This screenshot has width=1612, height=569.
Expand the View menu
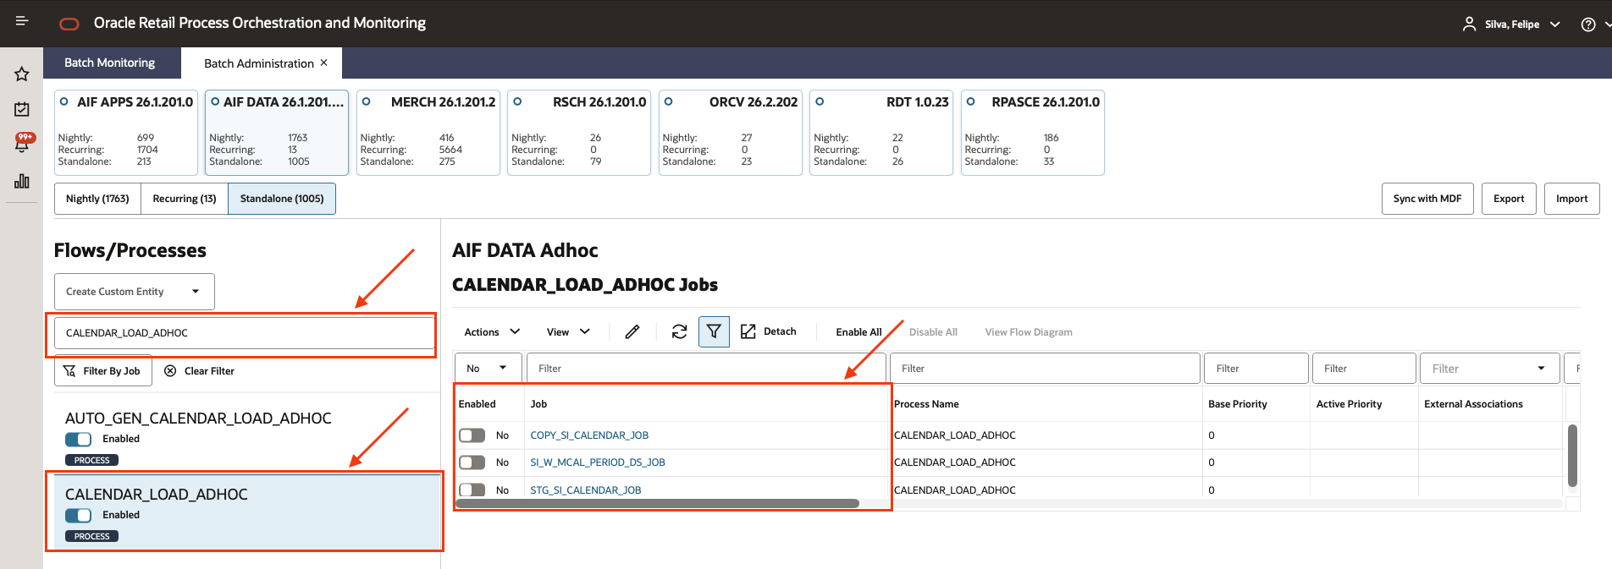[x=568, y=332]
